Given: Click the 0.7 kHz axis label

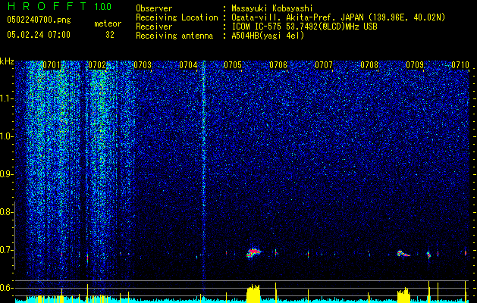Looking at the screenshot, I should pyautogui.click(x=6, y=250).
